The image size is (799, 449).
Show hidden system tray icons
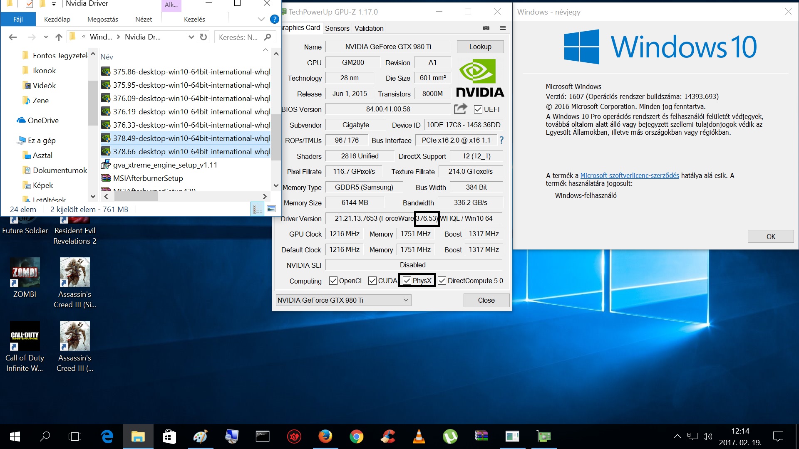tap(677, 437)
